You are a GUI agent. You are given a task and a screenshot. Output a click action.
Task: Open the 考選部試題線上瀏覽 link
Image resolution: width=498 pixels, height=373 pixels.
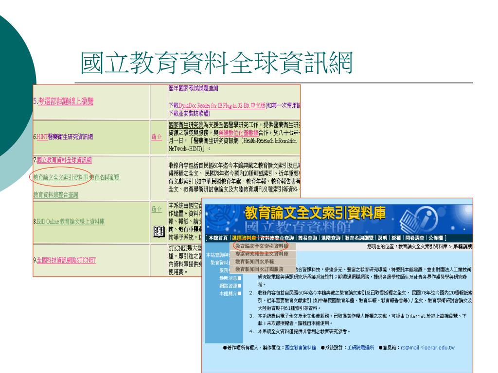click(x=66, y=102)
